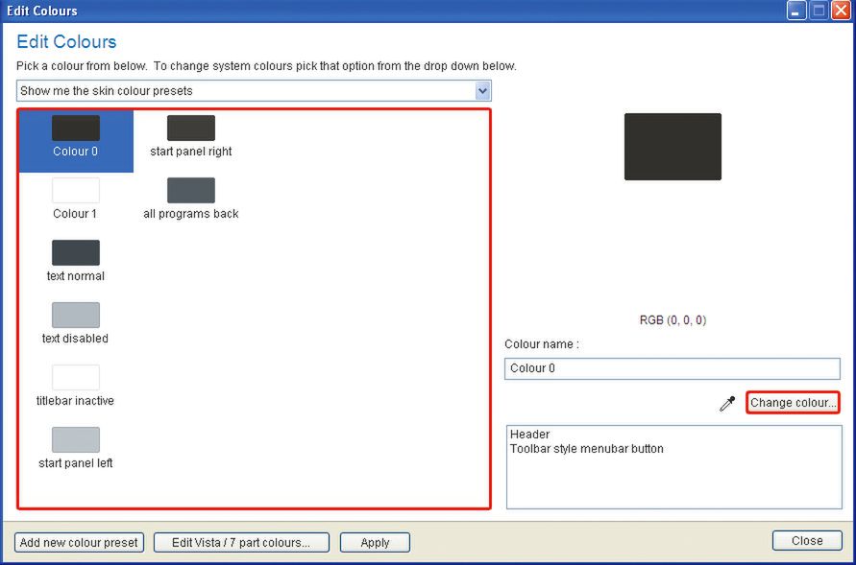Viewport: 856px width, 565px height.
Task: Minimize the Edit Colours window
Action: tap(796, 11)
